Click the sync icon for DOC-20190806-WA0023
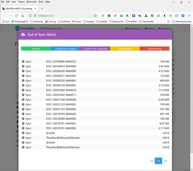193x171 pixels. coord(23,62)
